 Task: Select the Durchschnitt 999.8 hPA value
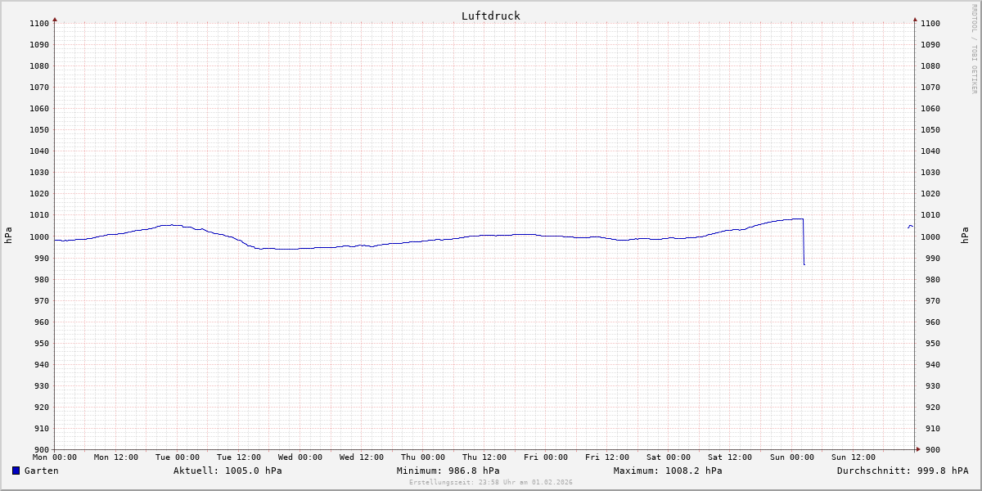[903, 471]
